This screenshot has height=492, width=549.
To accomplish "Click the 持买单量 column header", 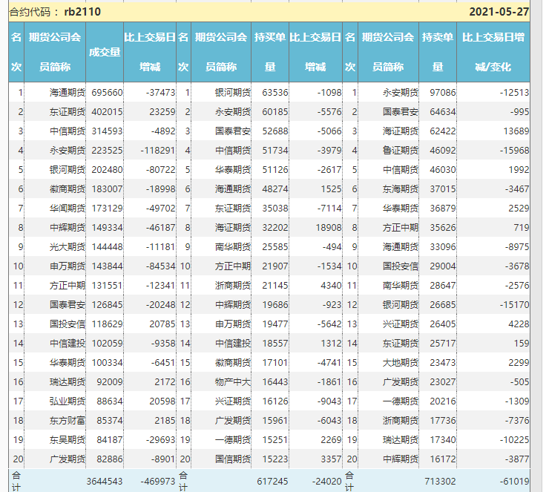I will [270, 52].
